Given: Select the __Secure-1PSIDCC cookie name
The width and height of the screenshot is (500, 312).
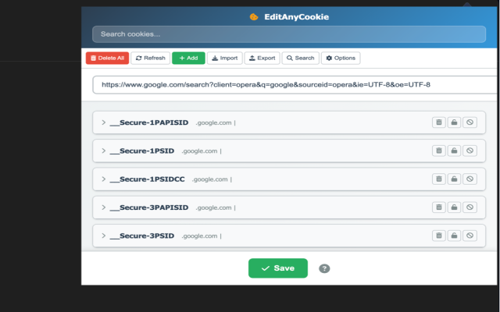Looking at the screenshot, I should (x=148, y=179).
